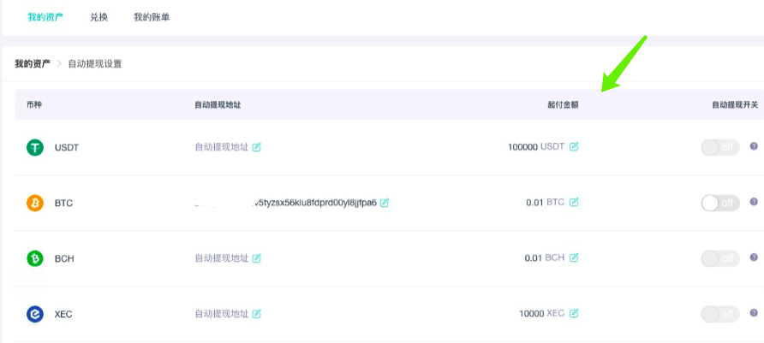Screen dimensions: 764x343
Task: Open help tooltip icon for XEC row
Action: [754, 313]
